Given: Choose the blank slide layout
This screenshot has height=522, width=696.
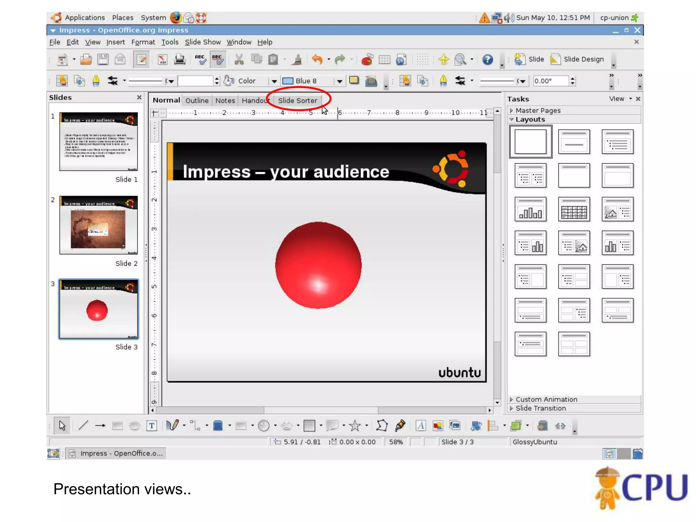Looking at the screenshot, I should click(x=530, y=141).
